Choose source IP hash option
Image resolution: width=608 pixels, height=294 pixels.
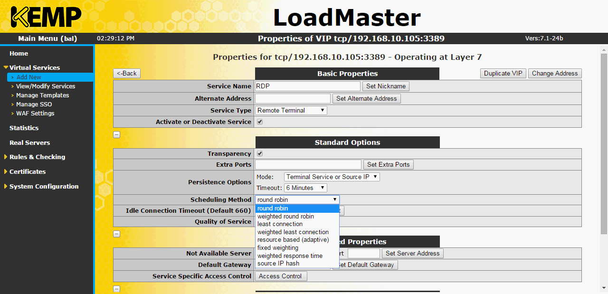(297, 264)
